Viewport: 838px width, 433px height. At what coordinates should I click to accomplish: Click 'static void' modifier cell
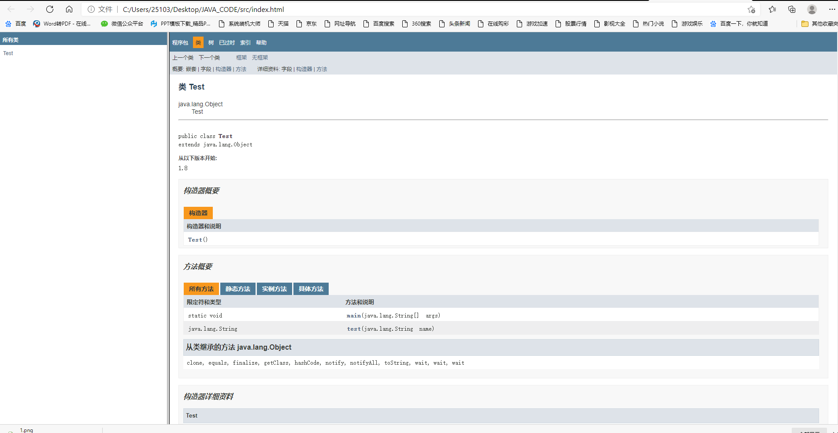coord(205,316)
